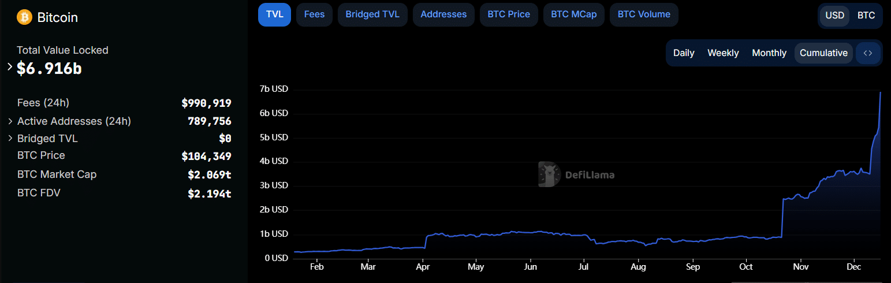Viewport: 891px width, 283px height.
Task: Switch denomination to BTC
Action: (866, 16)
